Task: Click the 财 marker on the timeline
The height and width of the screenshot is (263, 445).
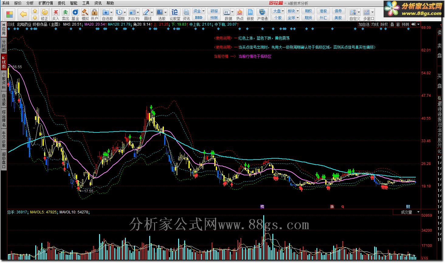Action: 408,206
